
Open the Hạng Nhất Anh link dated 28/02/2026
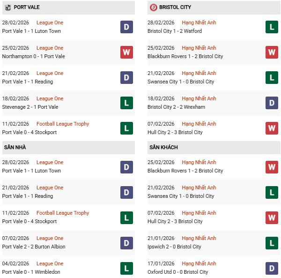tap(199, 23)
